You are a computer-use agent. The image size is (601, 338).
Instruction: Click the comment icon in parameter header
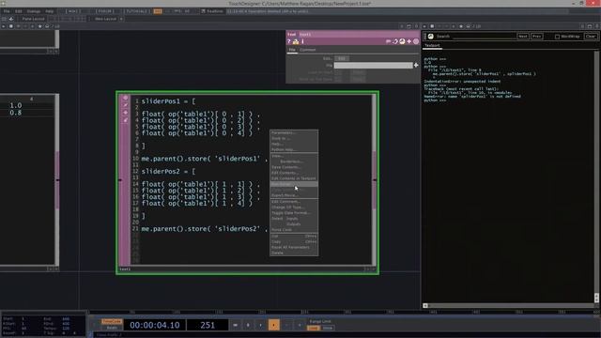coord(388,41)
